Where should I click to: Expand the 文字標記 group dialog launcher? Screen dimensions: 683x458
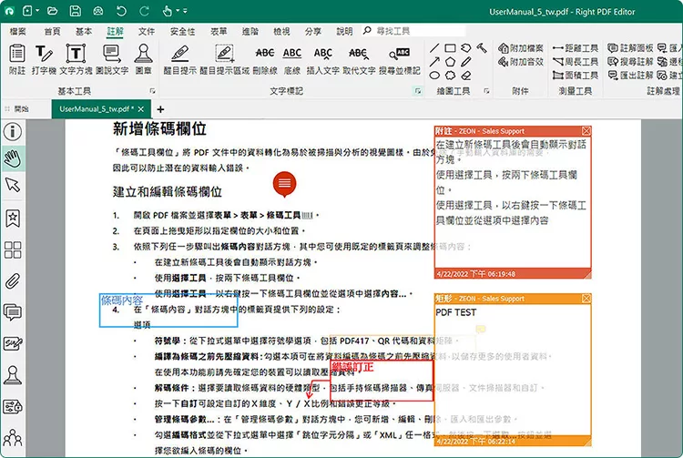(x=417, y=92)
